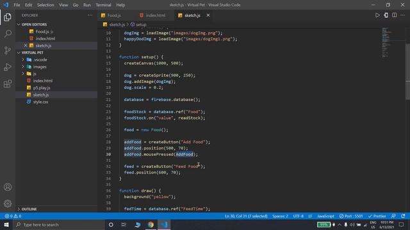Change indentation via Spaces: 2
The image size is (410, 230).
280,216
